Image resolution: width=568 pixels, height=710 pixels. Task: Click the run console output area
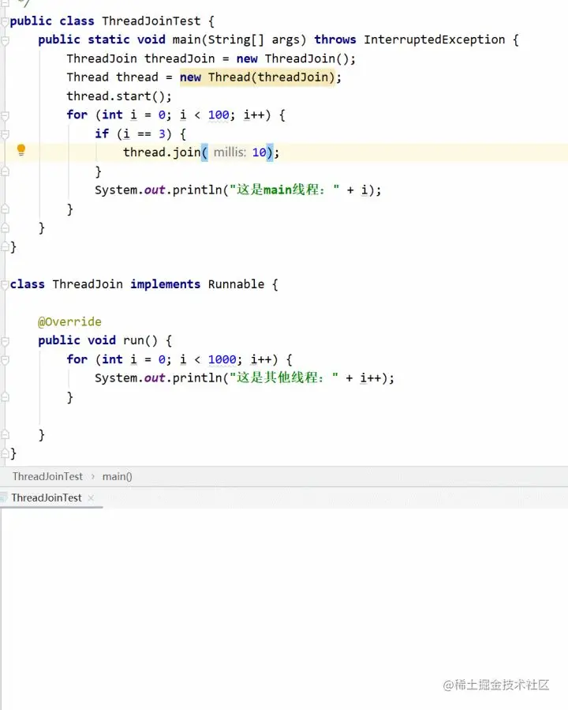[x=284, y=609]
